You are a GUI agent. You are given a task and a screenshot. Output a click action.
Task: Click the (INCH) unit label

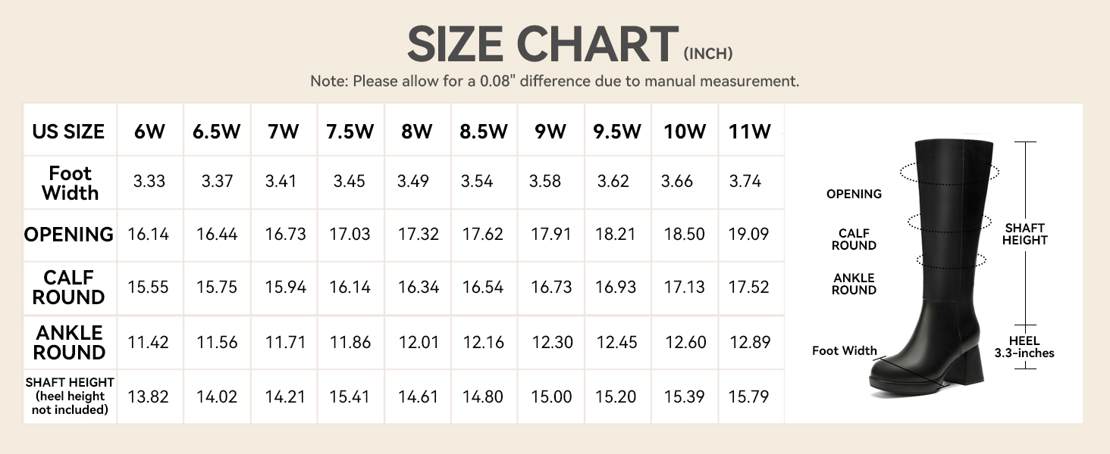pos(708,54)
